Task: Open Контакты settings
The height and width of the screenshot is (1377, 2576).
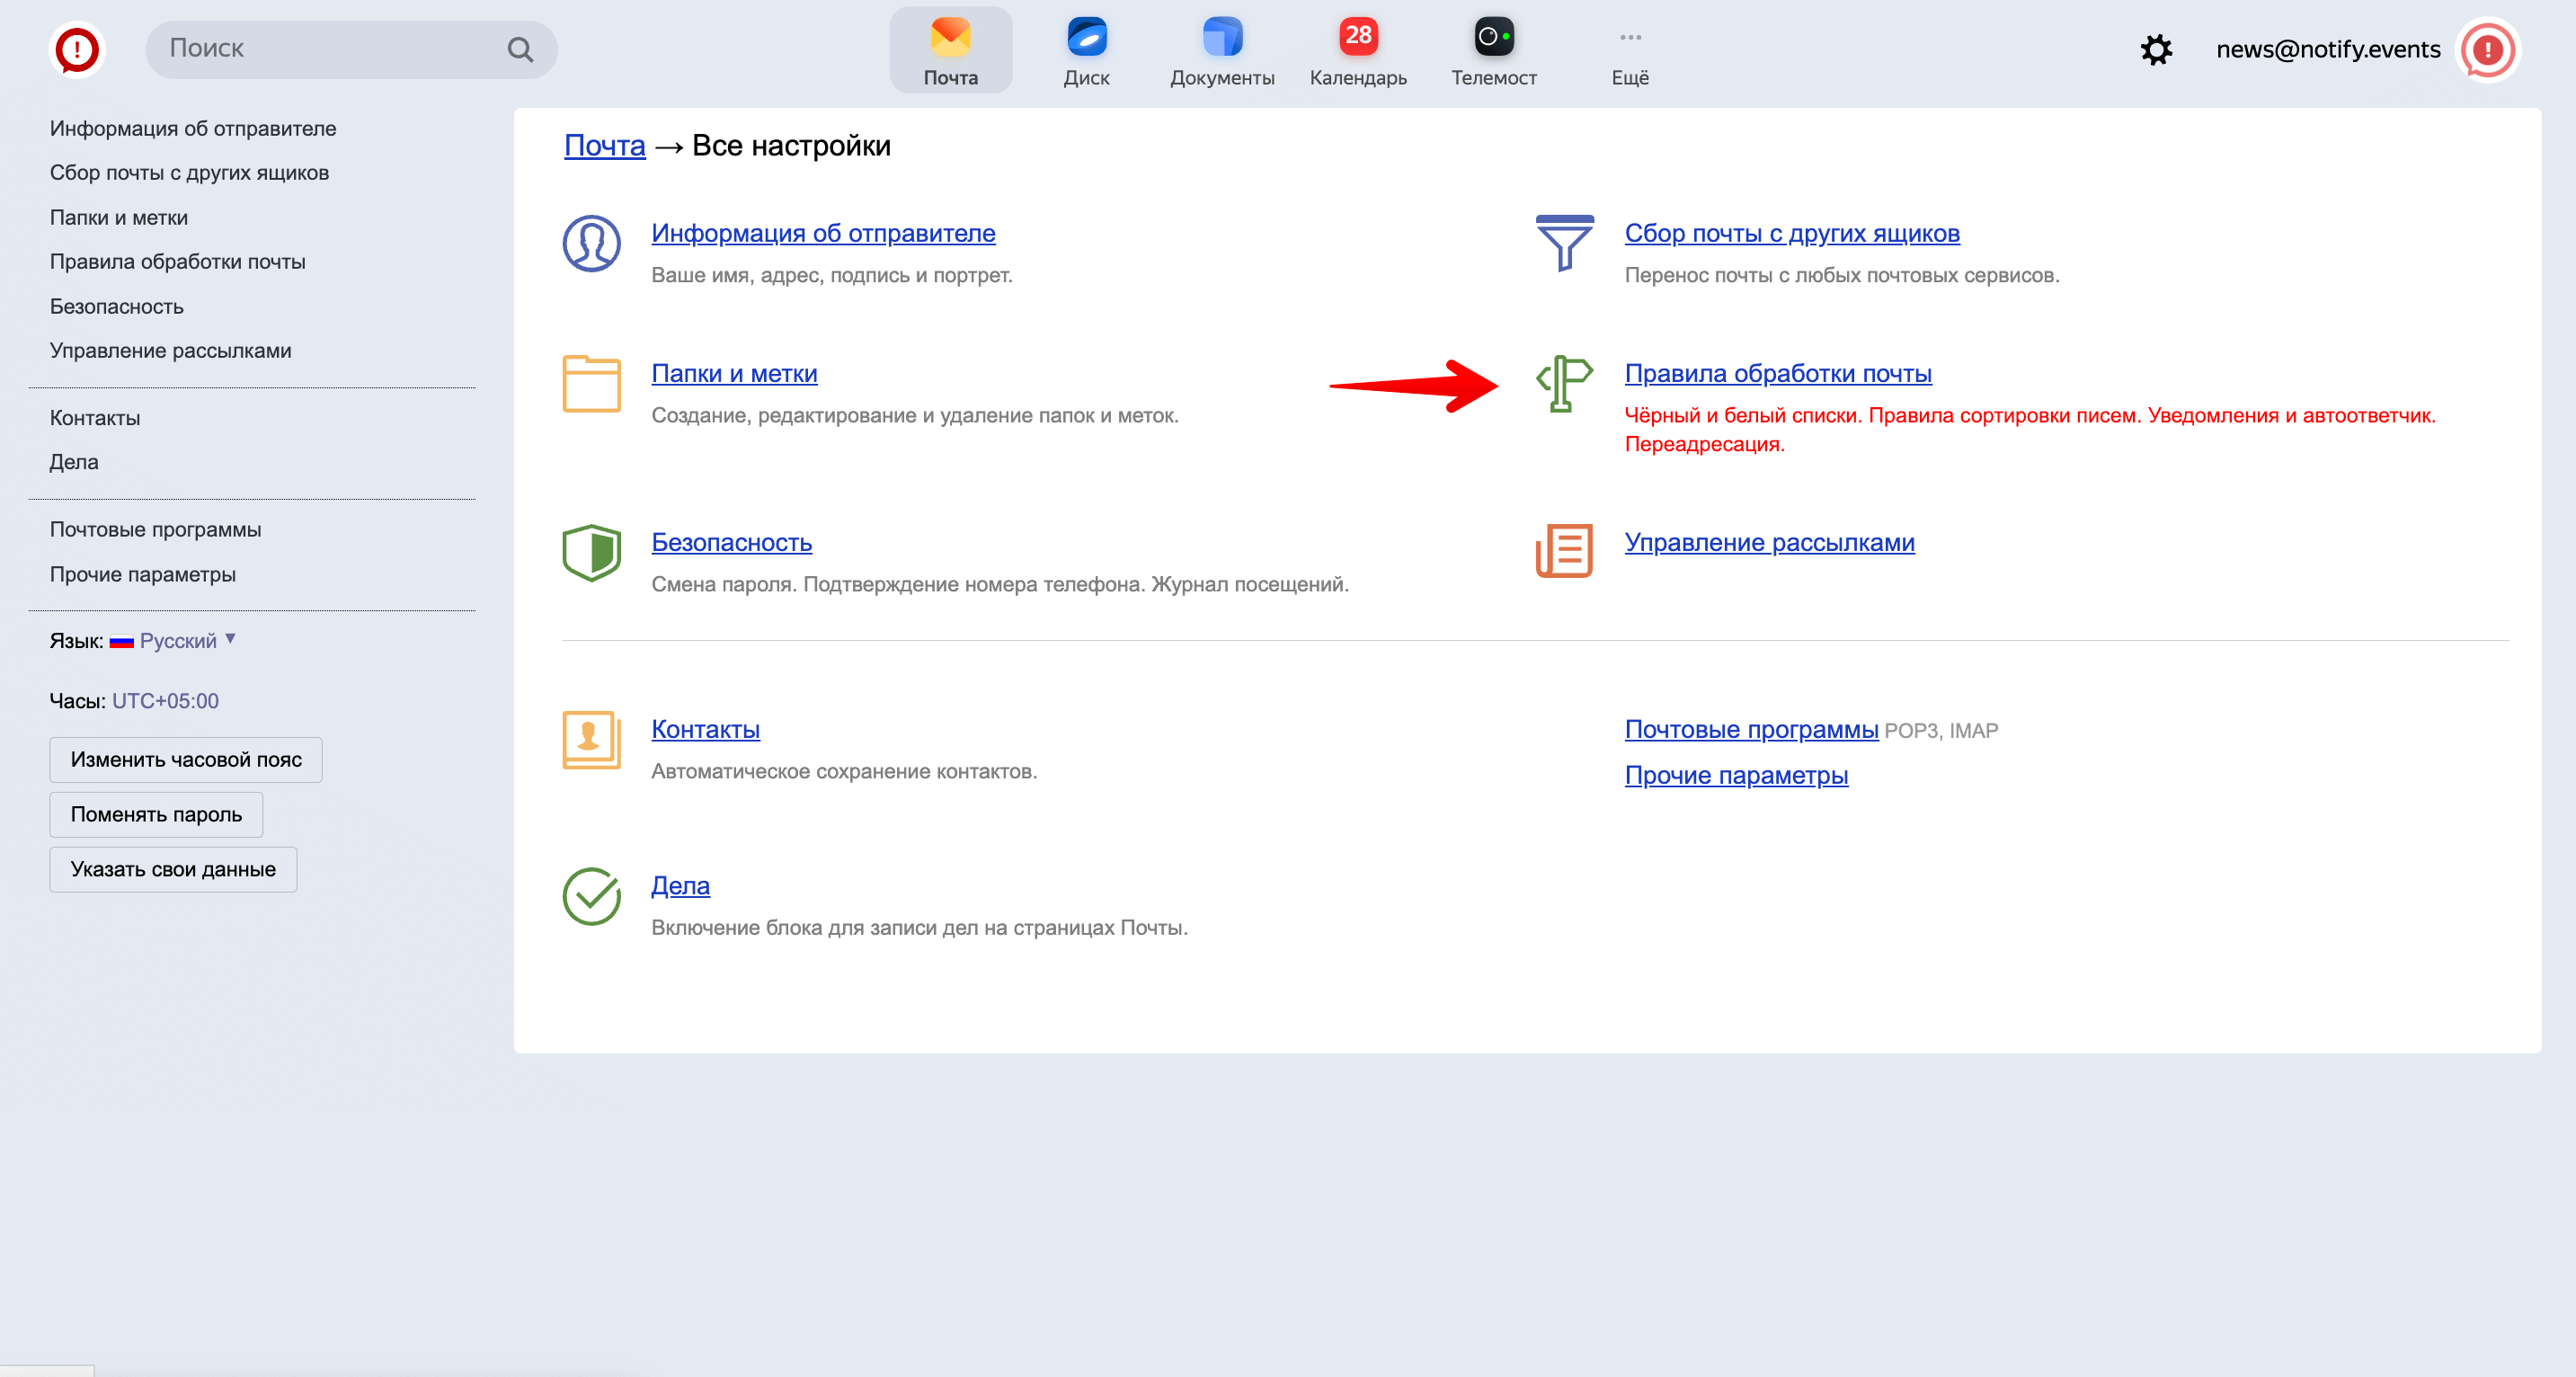Action: tap(704, 728)
